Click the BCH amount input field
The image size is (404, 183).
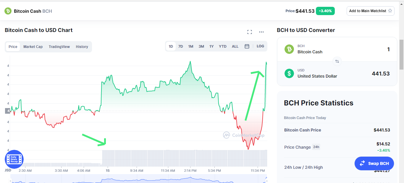pyautogui.click(x=337, y=49)
